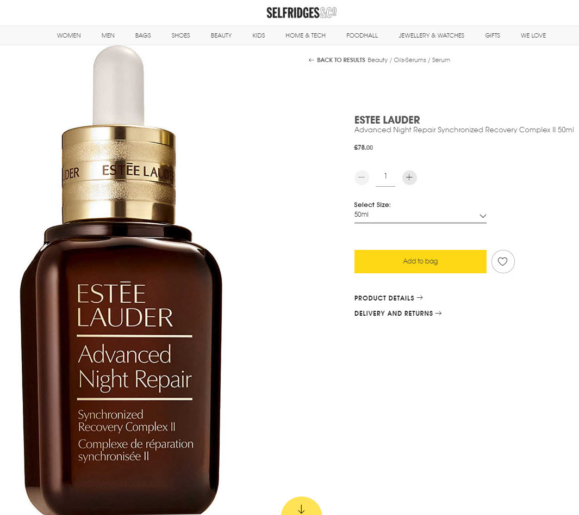Open the Foodhall menu item

pos(362,35)
